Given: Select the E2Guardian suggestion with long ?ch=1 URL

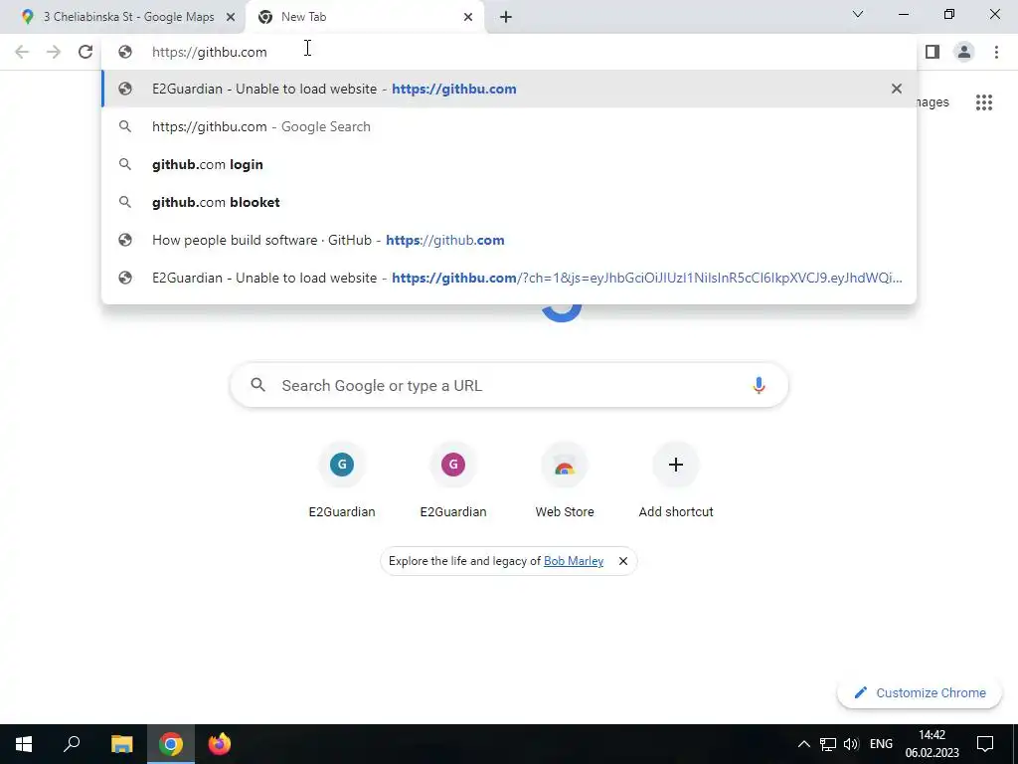Looking at the screenshot, I should pos(509,278).
